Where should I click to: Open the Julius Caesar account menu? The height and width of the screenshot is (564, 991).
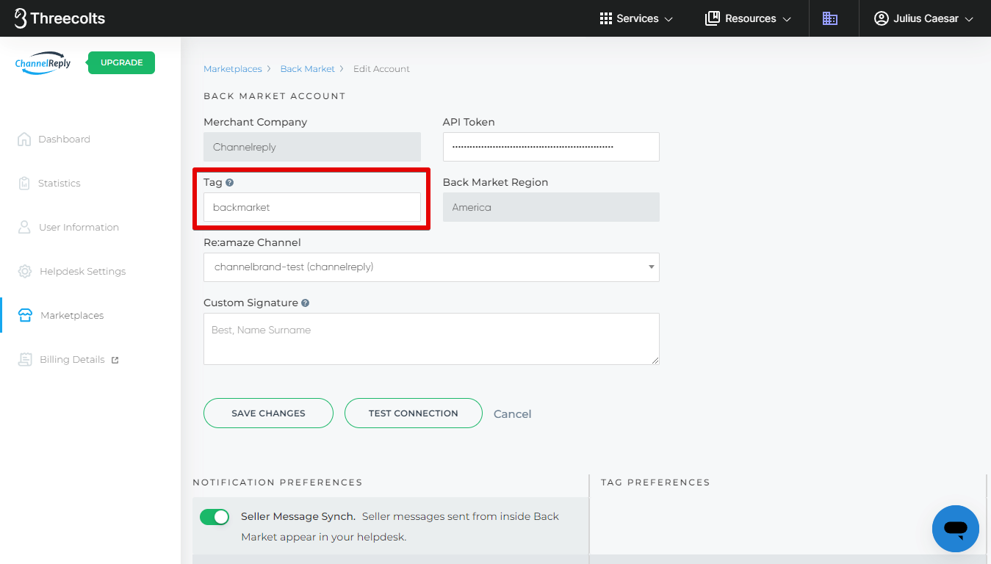click(x=923, y=18)
